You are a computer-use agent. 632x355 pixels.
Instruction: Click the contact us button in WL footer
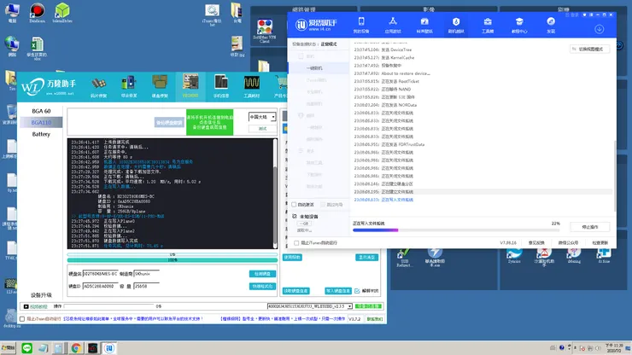coord(374,319)
